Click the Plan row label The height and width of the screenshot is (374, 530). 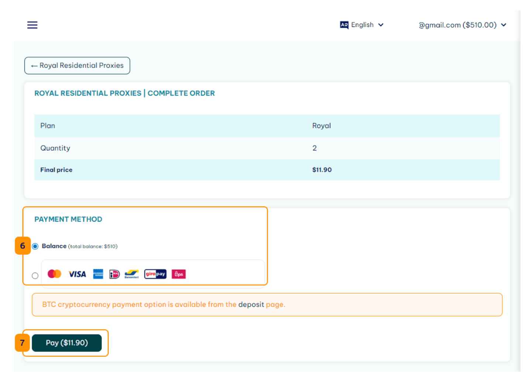click(48, 126)
